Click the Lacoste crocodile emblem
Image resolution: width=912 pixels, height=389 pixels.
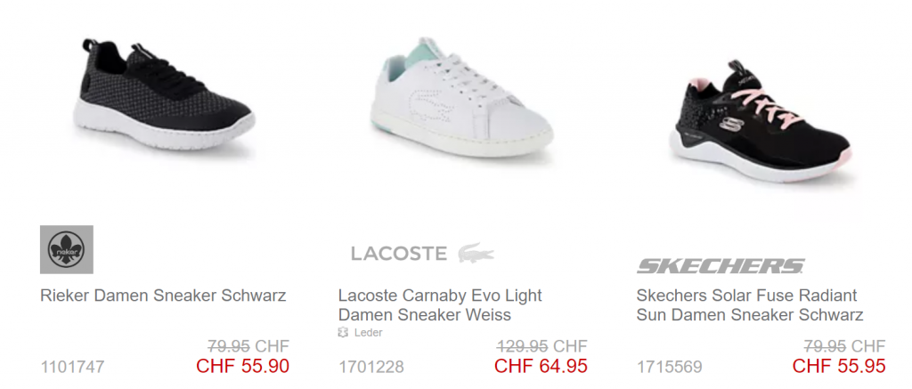(476, 255)
